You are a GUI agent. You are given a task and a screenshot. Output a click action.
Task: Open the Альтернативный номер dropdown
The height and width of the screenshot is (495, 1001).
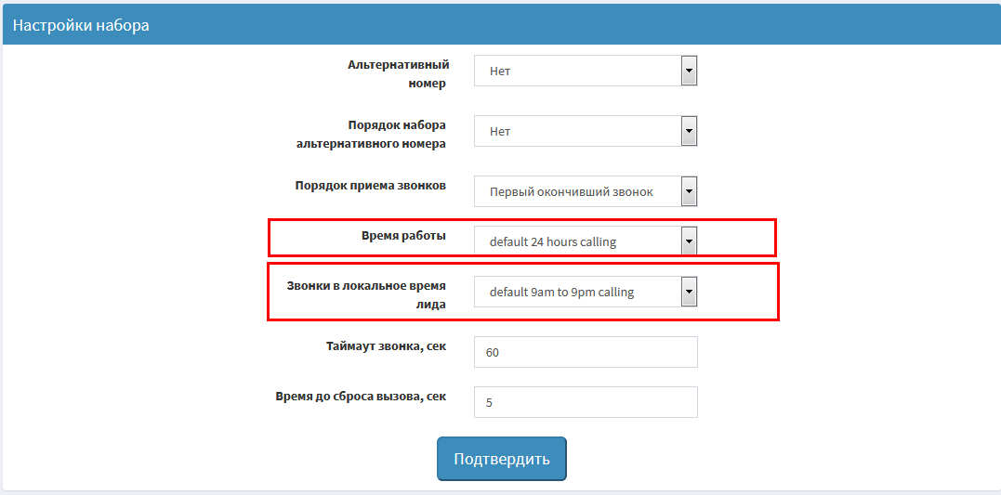pos(586,71)
